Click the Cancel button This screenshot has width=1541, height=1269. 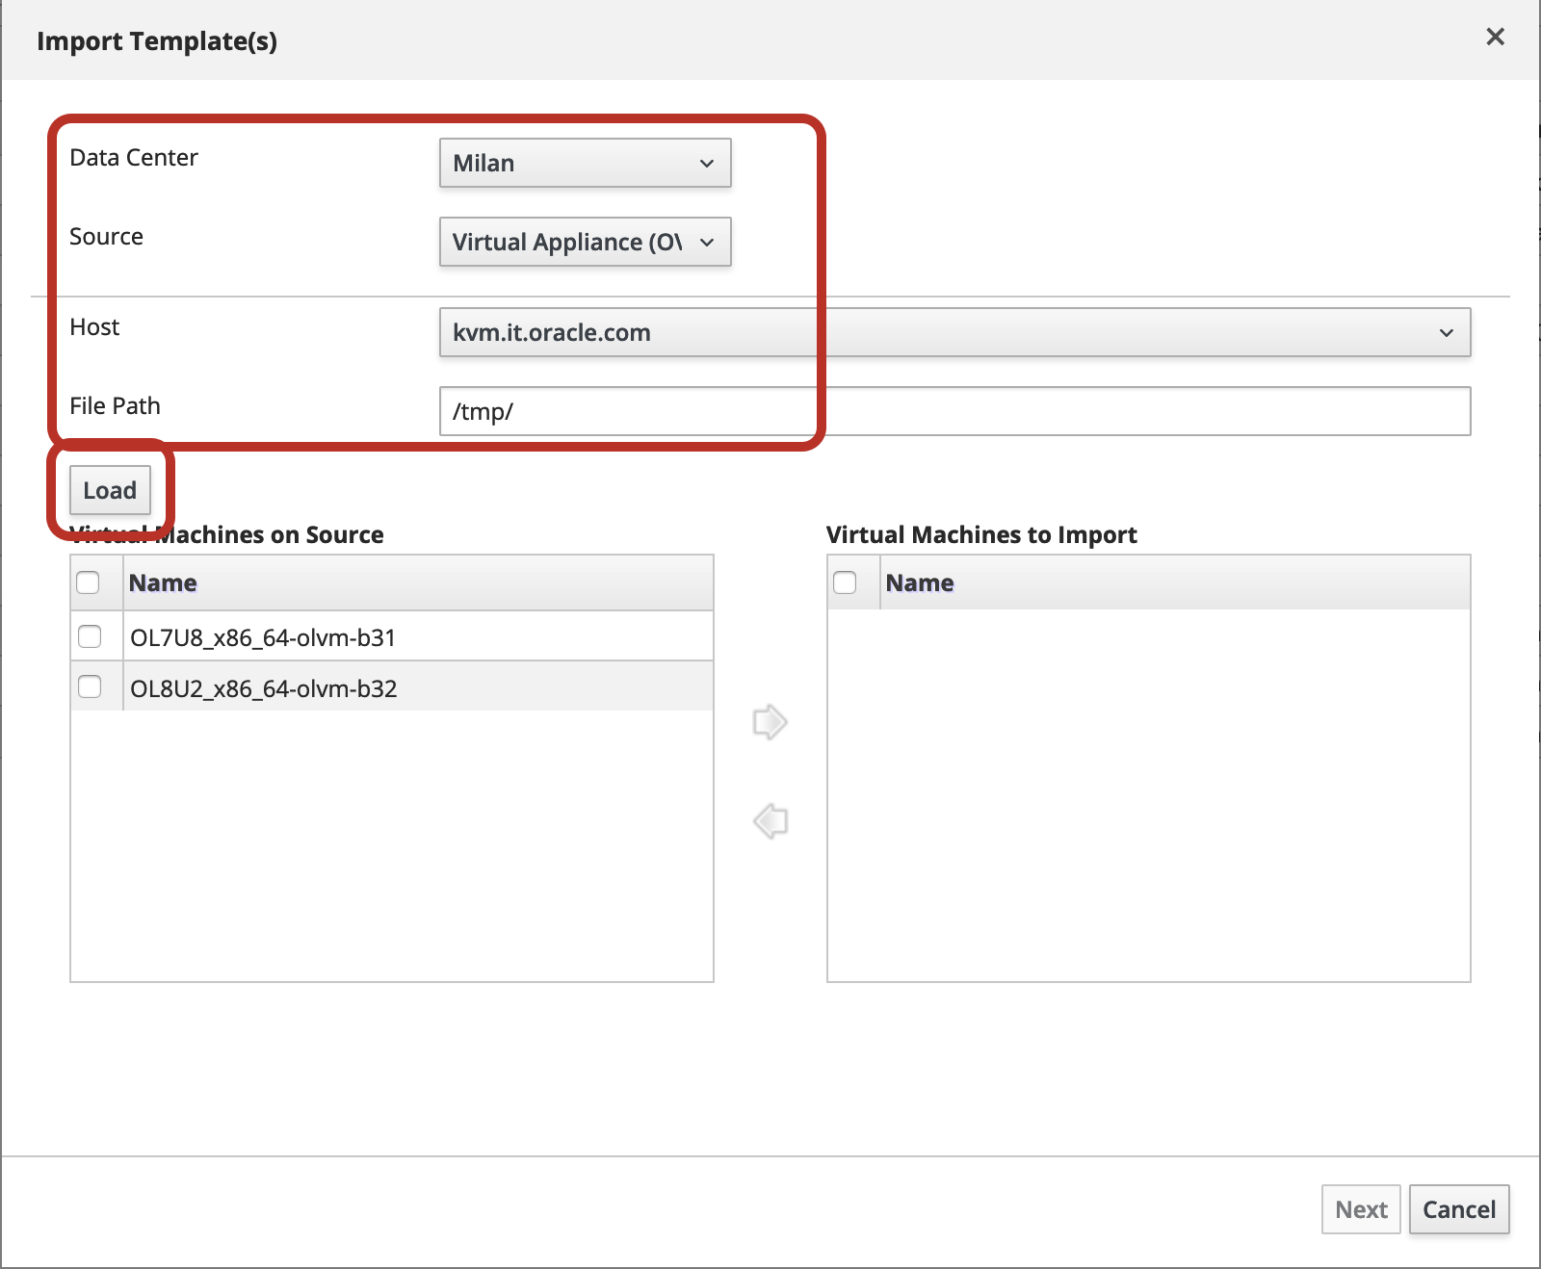[1458, 1209]
